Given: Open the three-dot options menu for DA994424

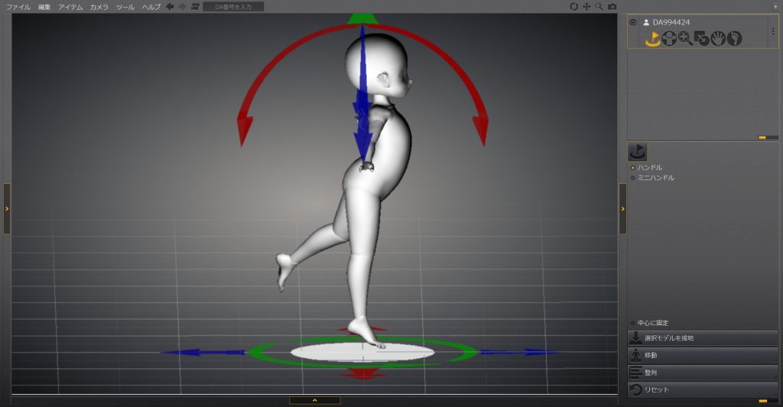Looking at the screenshot, I should (772, 31).
